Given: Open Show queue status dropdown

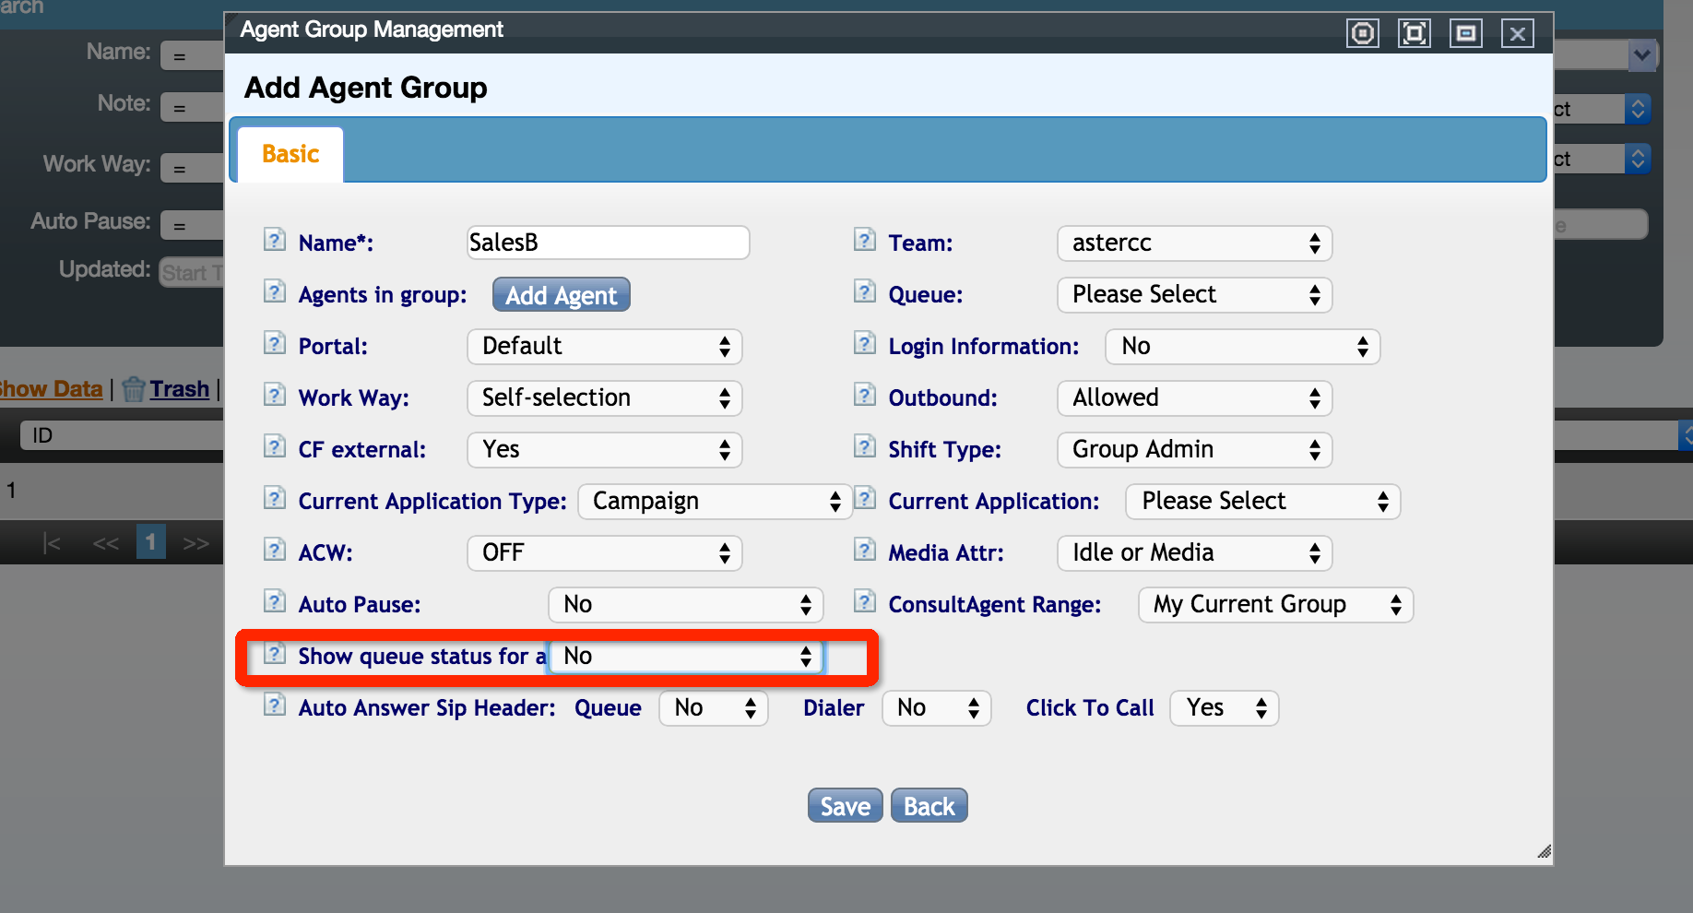Looking at the screenshot, I should (685, 657).
